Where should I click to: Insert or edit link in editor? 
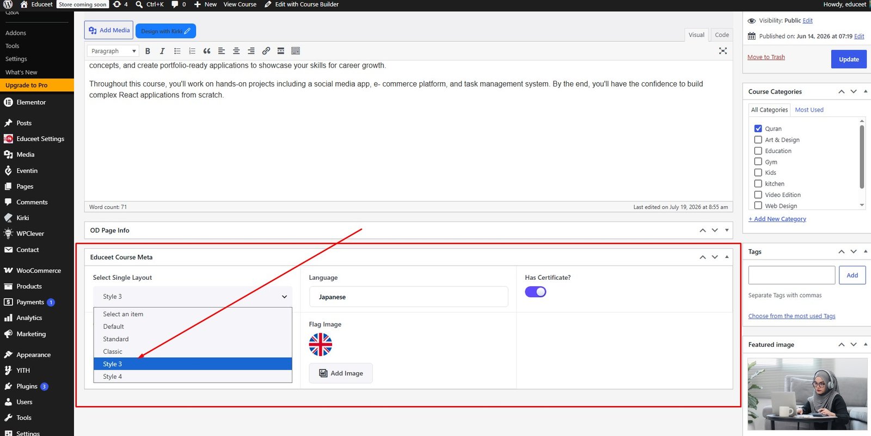[x=266, y=51]
